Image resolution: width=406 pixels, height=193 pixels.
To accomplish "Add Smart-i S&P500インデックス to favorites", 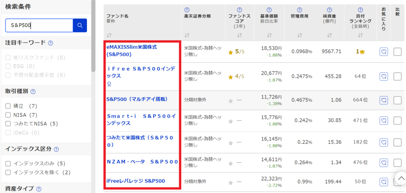I will [384, 120].
